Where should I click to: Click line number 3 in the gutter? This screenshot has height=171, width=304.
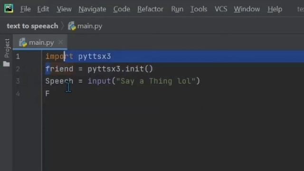(18, 81)
